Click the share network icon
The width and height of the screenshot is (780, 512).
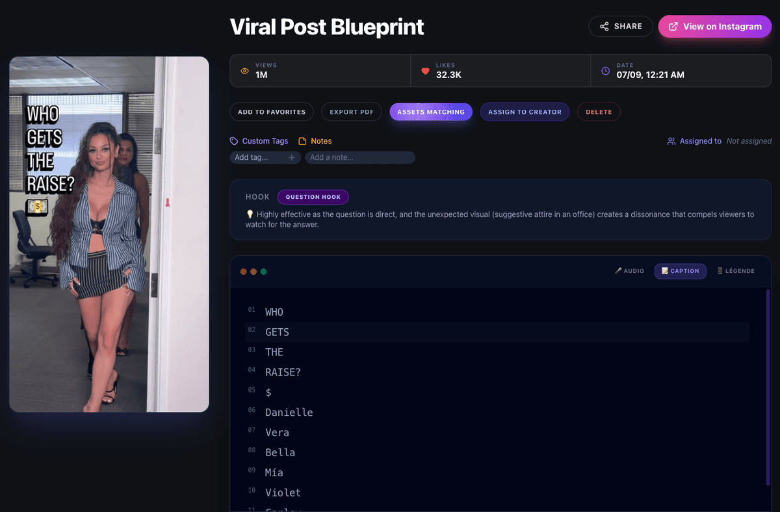[604, 27]
